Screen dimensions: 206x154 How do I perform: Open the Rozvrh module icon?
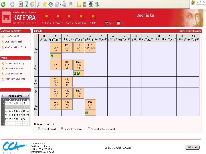pos(69,17)
